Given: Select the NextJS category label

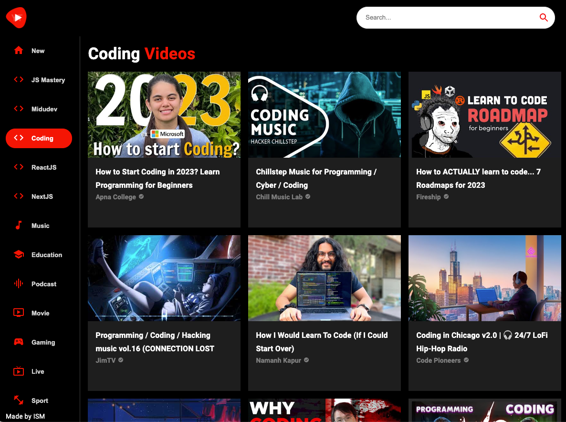Looking at the screenshot, I should [x=42, y=197].
